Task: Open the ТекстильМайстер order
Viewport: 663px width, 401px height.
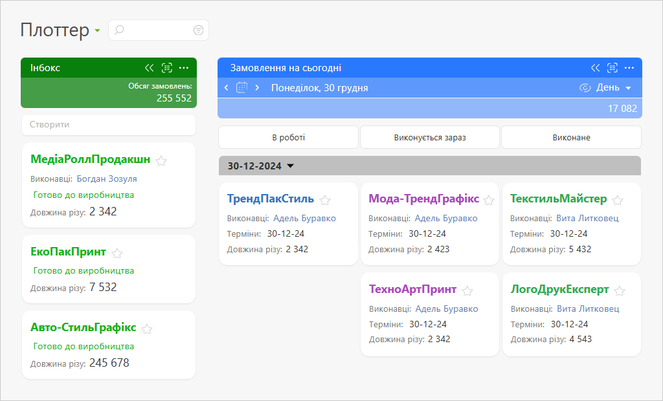Action: pos(559,199)
